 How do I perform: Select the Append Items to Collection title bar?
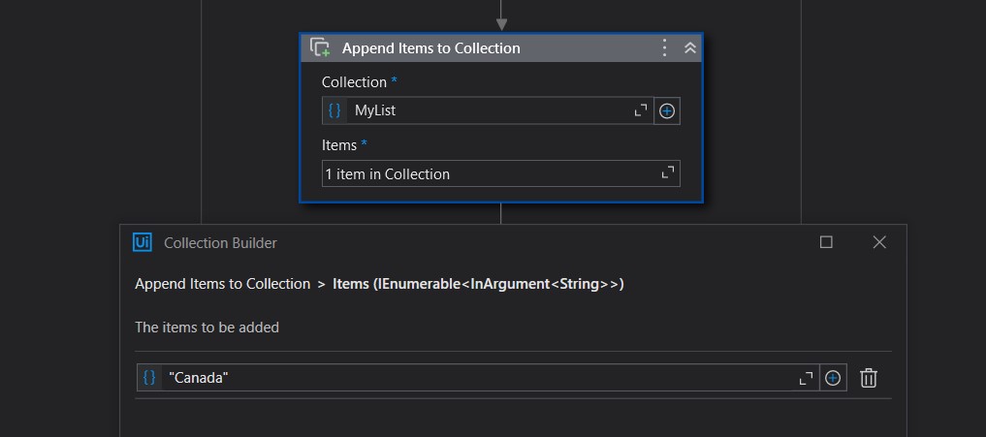pos(501,47)
